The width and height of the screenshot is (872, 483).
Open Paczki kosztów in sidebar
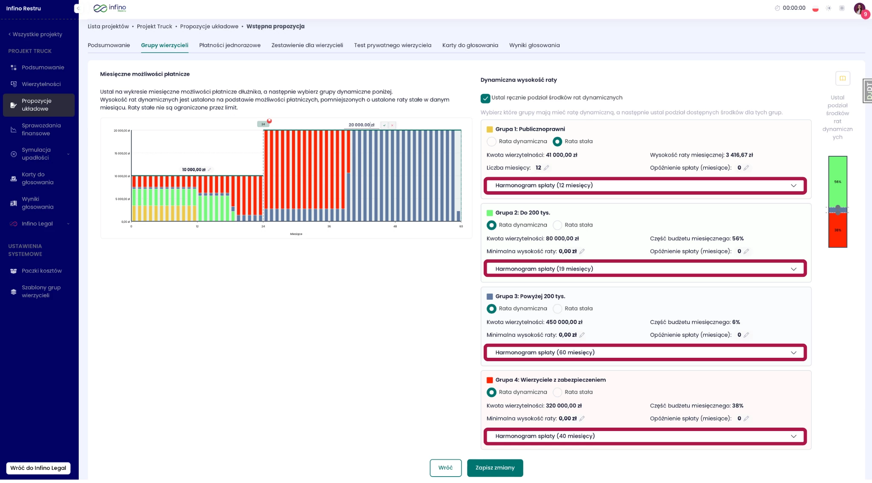click(x=41, y=271)
